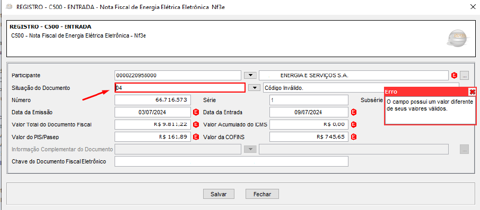This screenshot has height=210, width=480.
Task: Click error icon beside Data da Entrada
Action: coord(354,112)
